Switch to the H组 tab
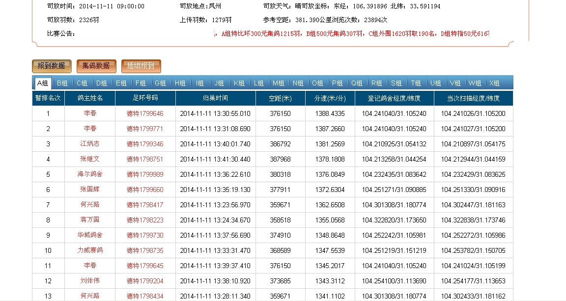This screenshot has height=301, width=566. (180, 83)
